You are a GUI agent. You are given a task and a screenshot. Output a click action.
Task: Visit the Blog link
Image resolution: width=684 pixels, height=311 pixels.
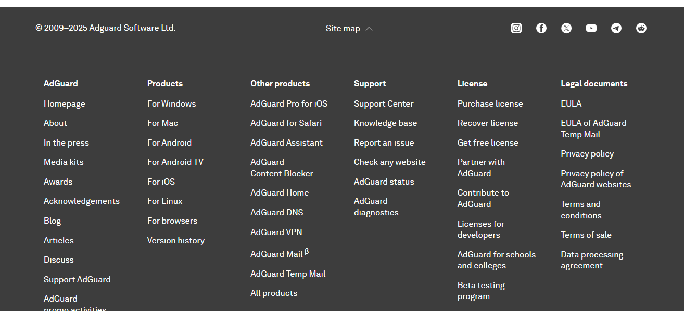52,221
